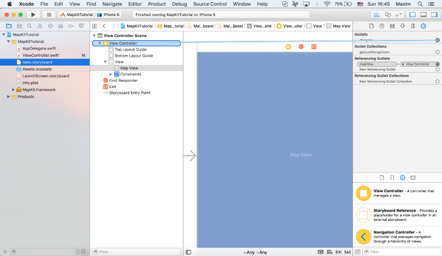Remove mapView View Controller connection
Viewport: 442px width, 256px height.
click(403, 64)
